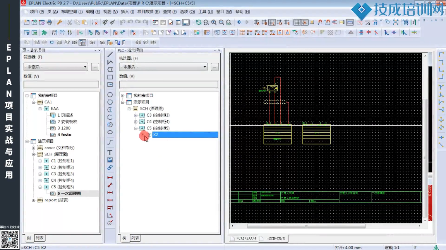Click the filter browse button in page navigator
Image resolution: width=446 pixels, height=250 pixels.
(x=95, y=67)
